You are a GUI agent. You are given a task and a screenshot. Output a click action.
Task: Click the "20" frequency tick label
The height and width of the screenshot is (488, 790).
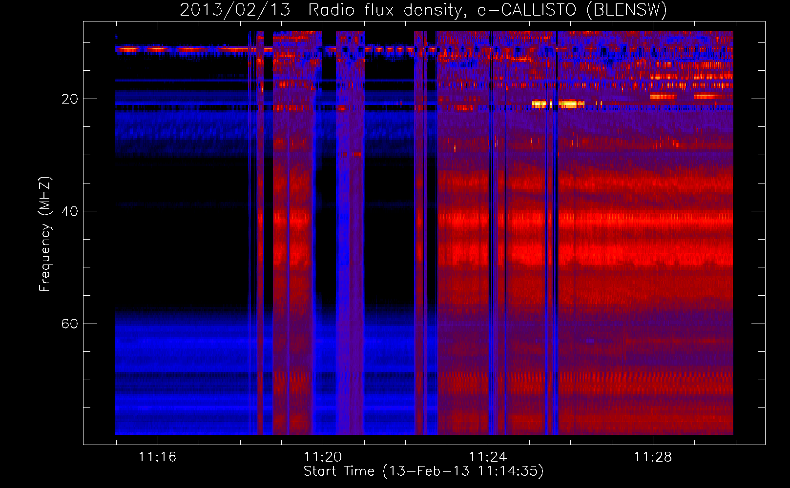[69, 100]
